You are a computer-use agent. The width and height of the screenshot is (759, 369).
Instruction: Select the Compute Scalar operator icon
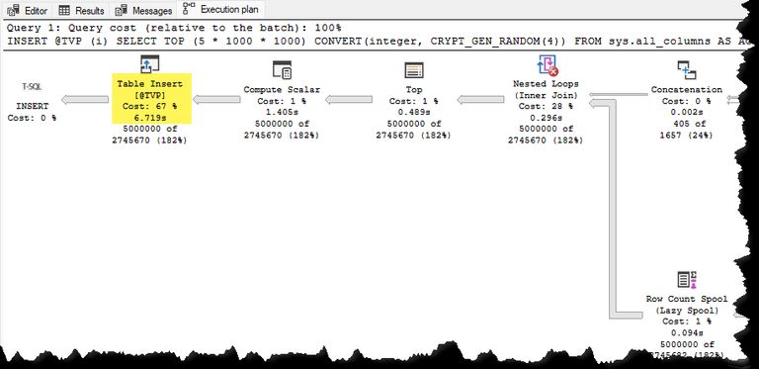tap(282, 69)
